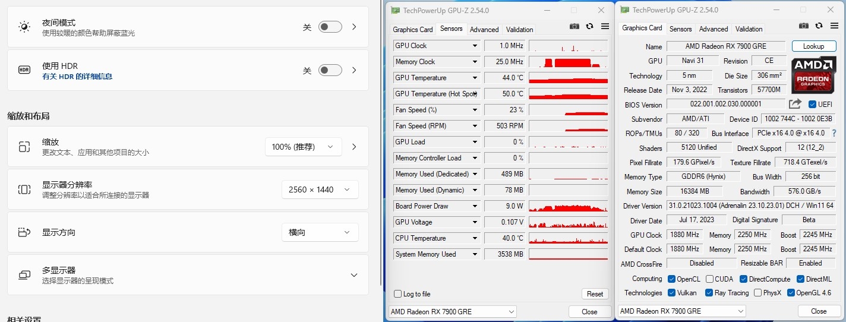Click the Reset button in Sensors window
The height and width of the screenshot is (322, 846).
tap(595, 294)
